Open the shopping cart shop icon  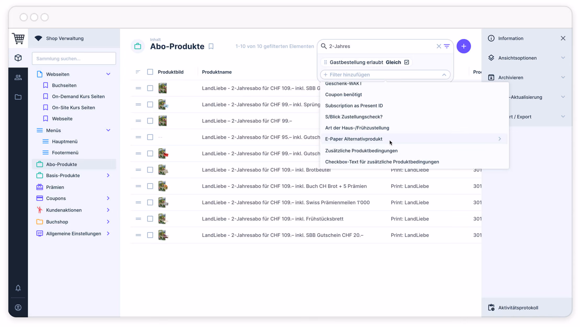(x=18, y=38)
